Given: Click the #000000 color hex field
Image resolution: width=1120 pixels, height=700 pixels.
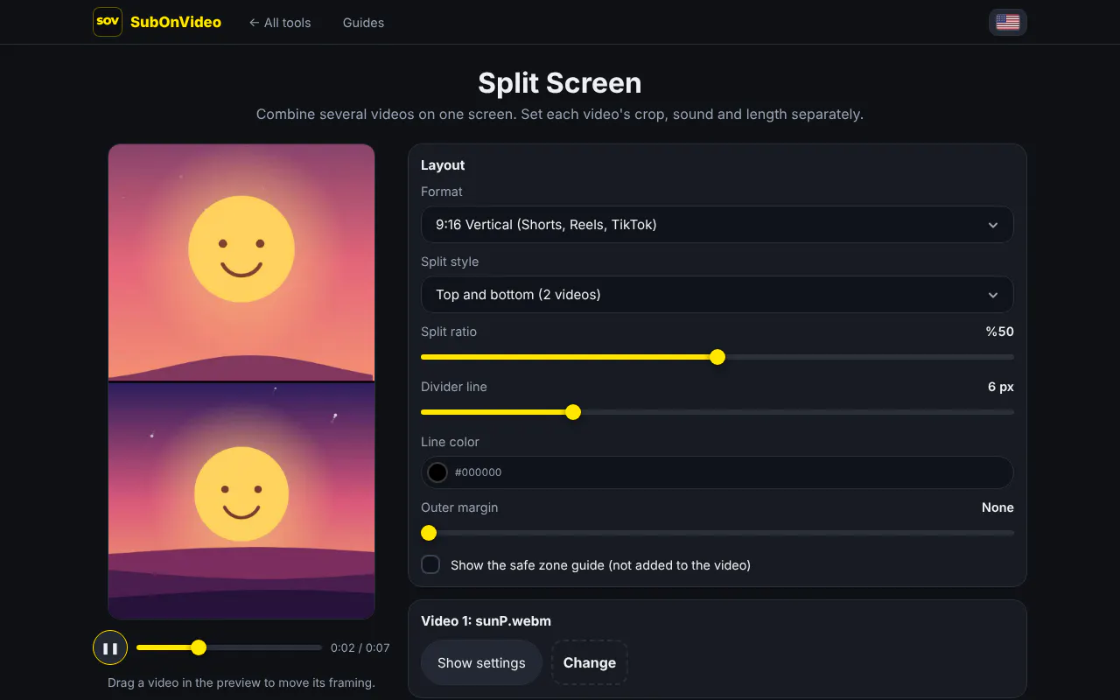Looking at the screenshot, I should [x=717, y=472].
